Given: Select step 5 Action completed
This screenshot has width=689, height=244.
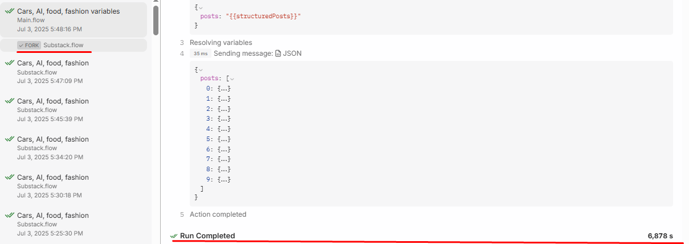Looking at the screenshot, I should click(218, 214).
